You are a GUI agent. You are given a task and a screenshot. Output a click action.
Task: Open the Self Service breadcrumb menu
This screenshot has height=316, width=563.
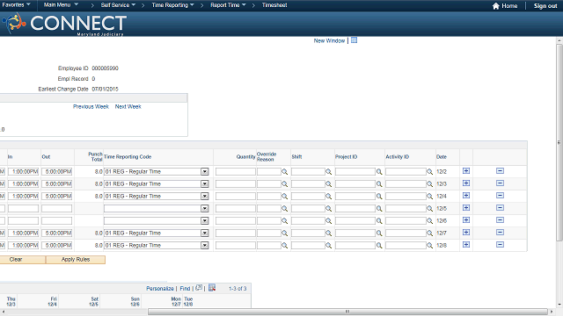coord(118,5)
